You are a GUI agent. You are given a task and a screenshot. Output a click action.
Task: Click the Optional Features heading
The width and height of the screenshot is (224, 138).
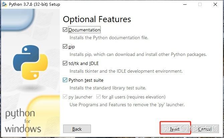click(97, 19)
